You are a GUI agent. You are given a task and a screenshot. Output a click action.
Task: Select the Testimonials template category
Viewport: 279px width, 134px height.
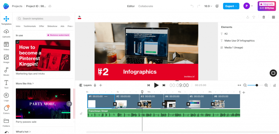pyautogui.click(x=30, y=26)
